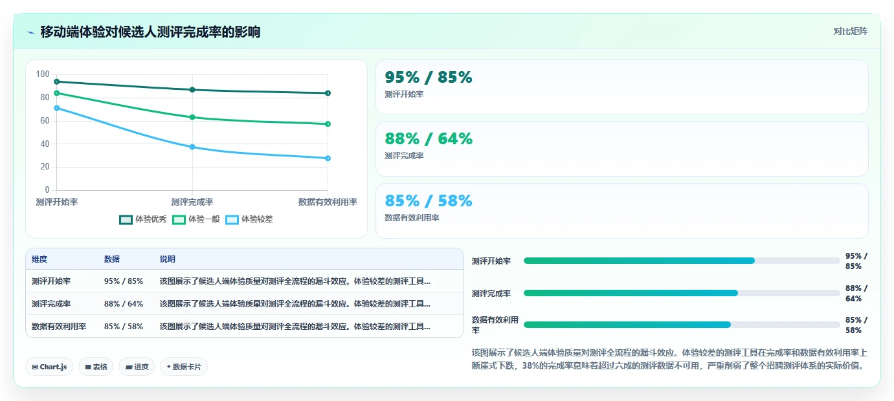Click the 体验较差 point at 测评完成率
Image resolution: width=894 pixels, height=401 pixels.
[x=192, y=147]
